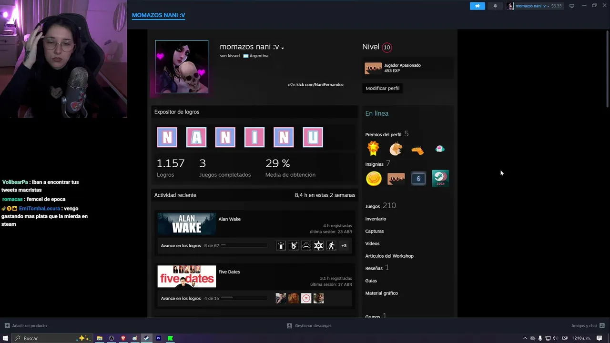Click the A achievement showcase tile
The image size is (610, 343).
pyautogui.click(x=196, y=137)
